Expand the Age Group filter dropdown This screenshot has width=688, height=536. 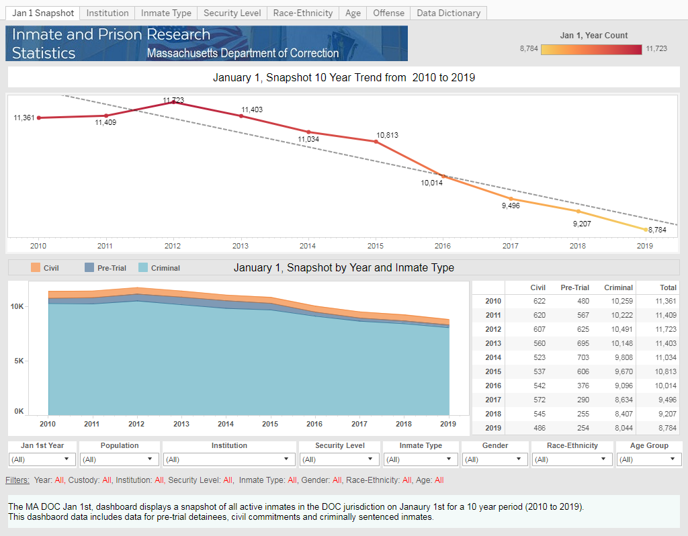click(x=649, y=459)
